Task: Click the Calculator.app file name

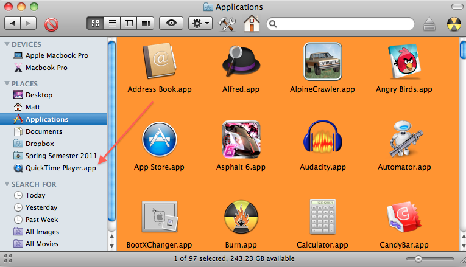Action: tap(323, 245)
